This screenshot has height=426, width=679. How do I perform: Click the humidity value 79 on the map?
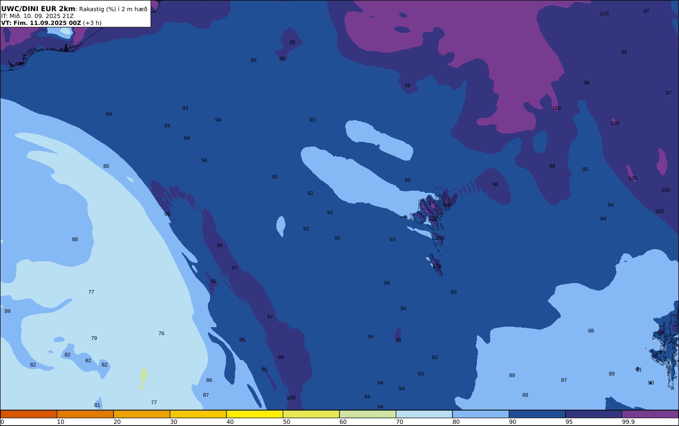pos(94,338)
